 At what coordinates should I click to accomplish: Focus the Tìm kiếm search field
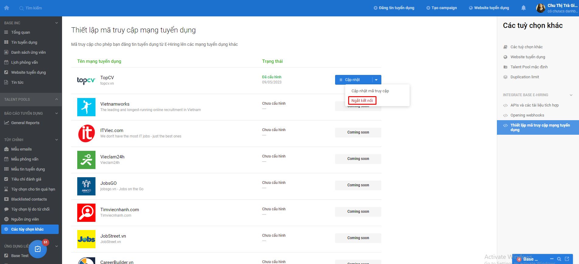(33, 8)
